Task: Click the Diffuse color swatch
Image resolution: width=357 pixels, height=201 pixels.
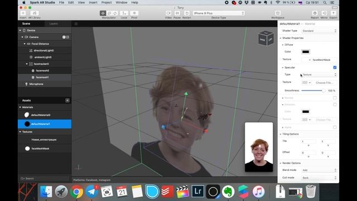Action: pos(306,52)
